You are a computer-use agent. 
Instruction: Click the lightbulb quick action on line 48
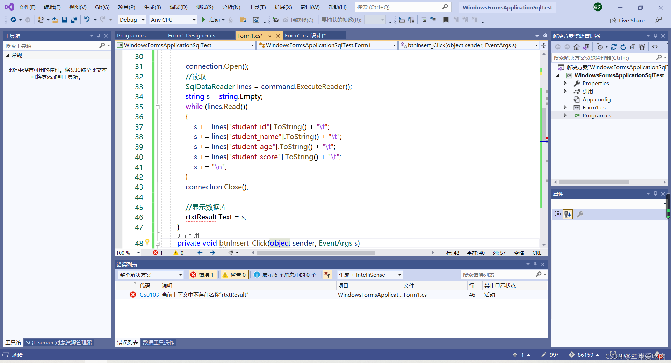147,242
